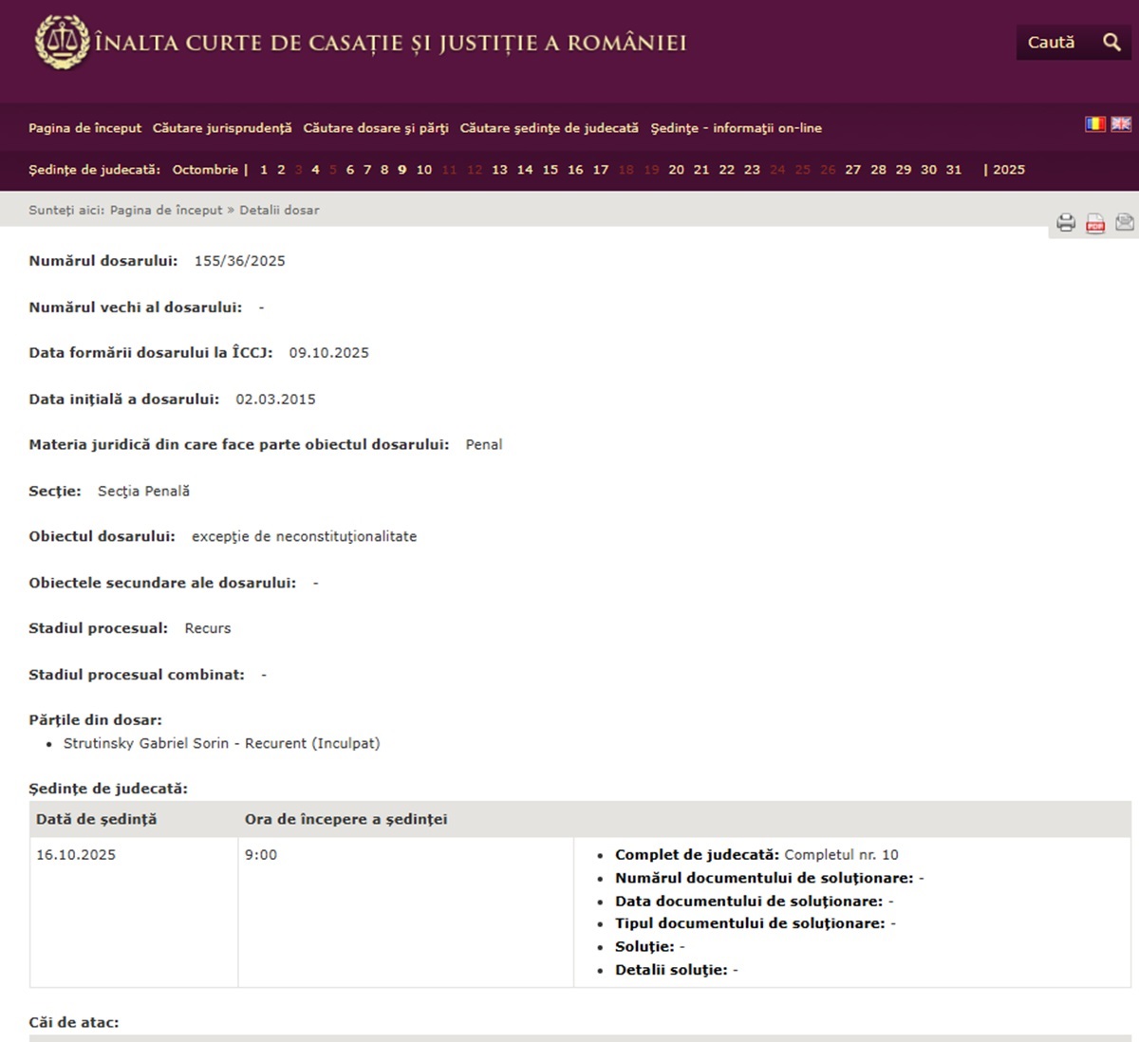Open Căutare jurisprudență menu item
The height and width of the screenshot is (1042, 1139).
pos(222,128)
